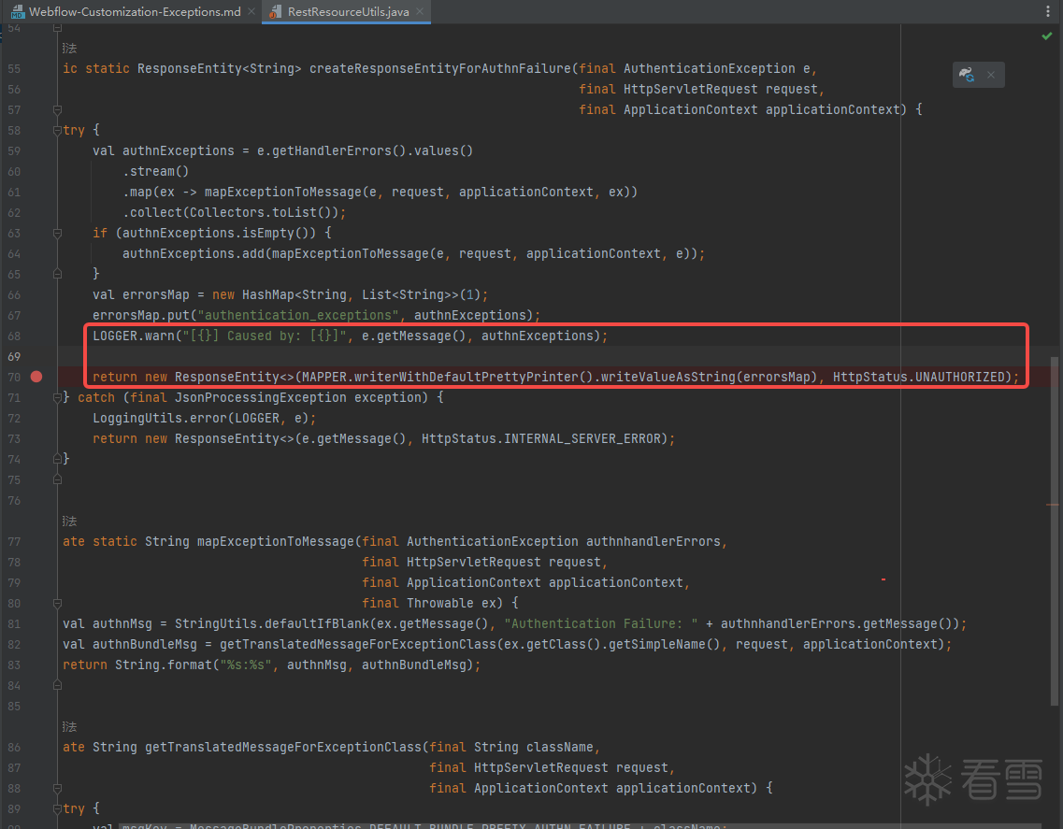Click String.format on line 83
The image size is (1063, 829).
pyautogui.click(x=164, y=665)
